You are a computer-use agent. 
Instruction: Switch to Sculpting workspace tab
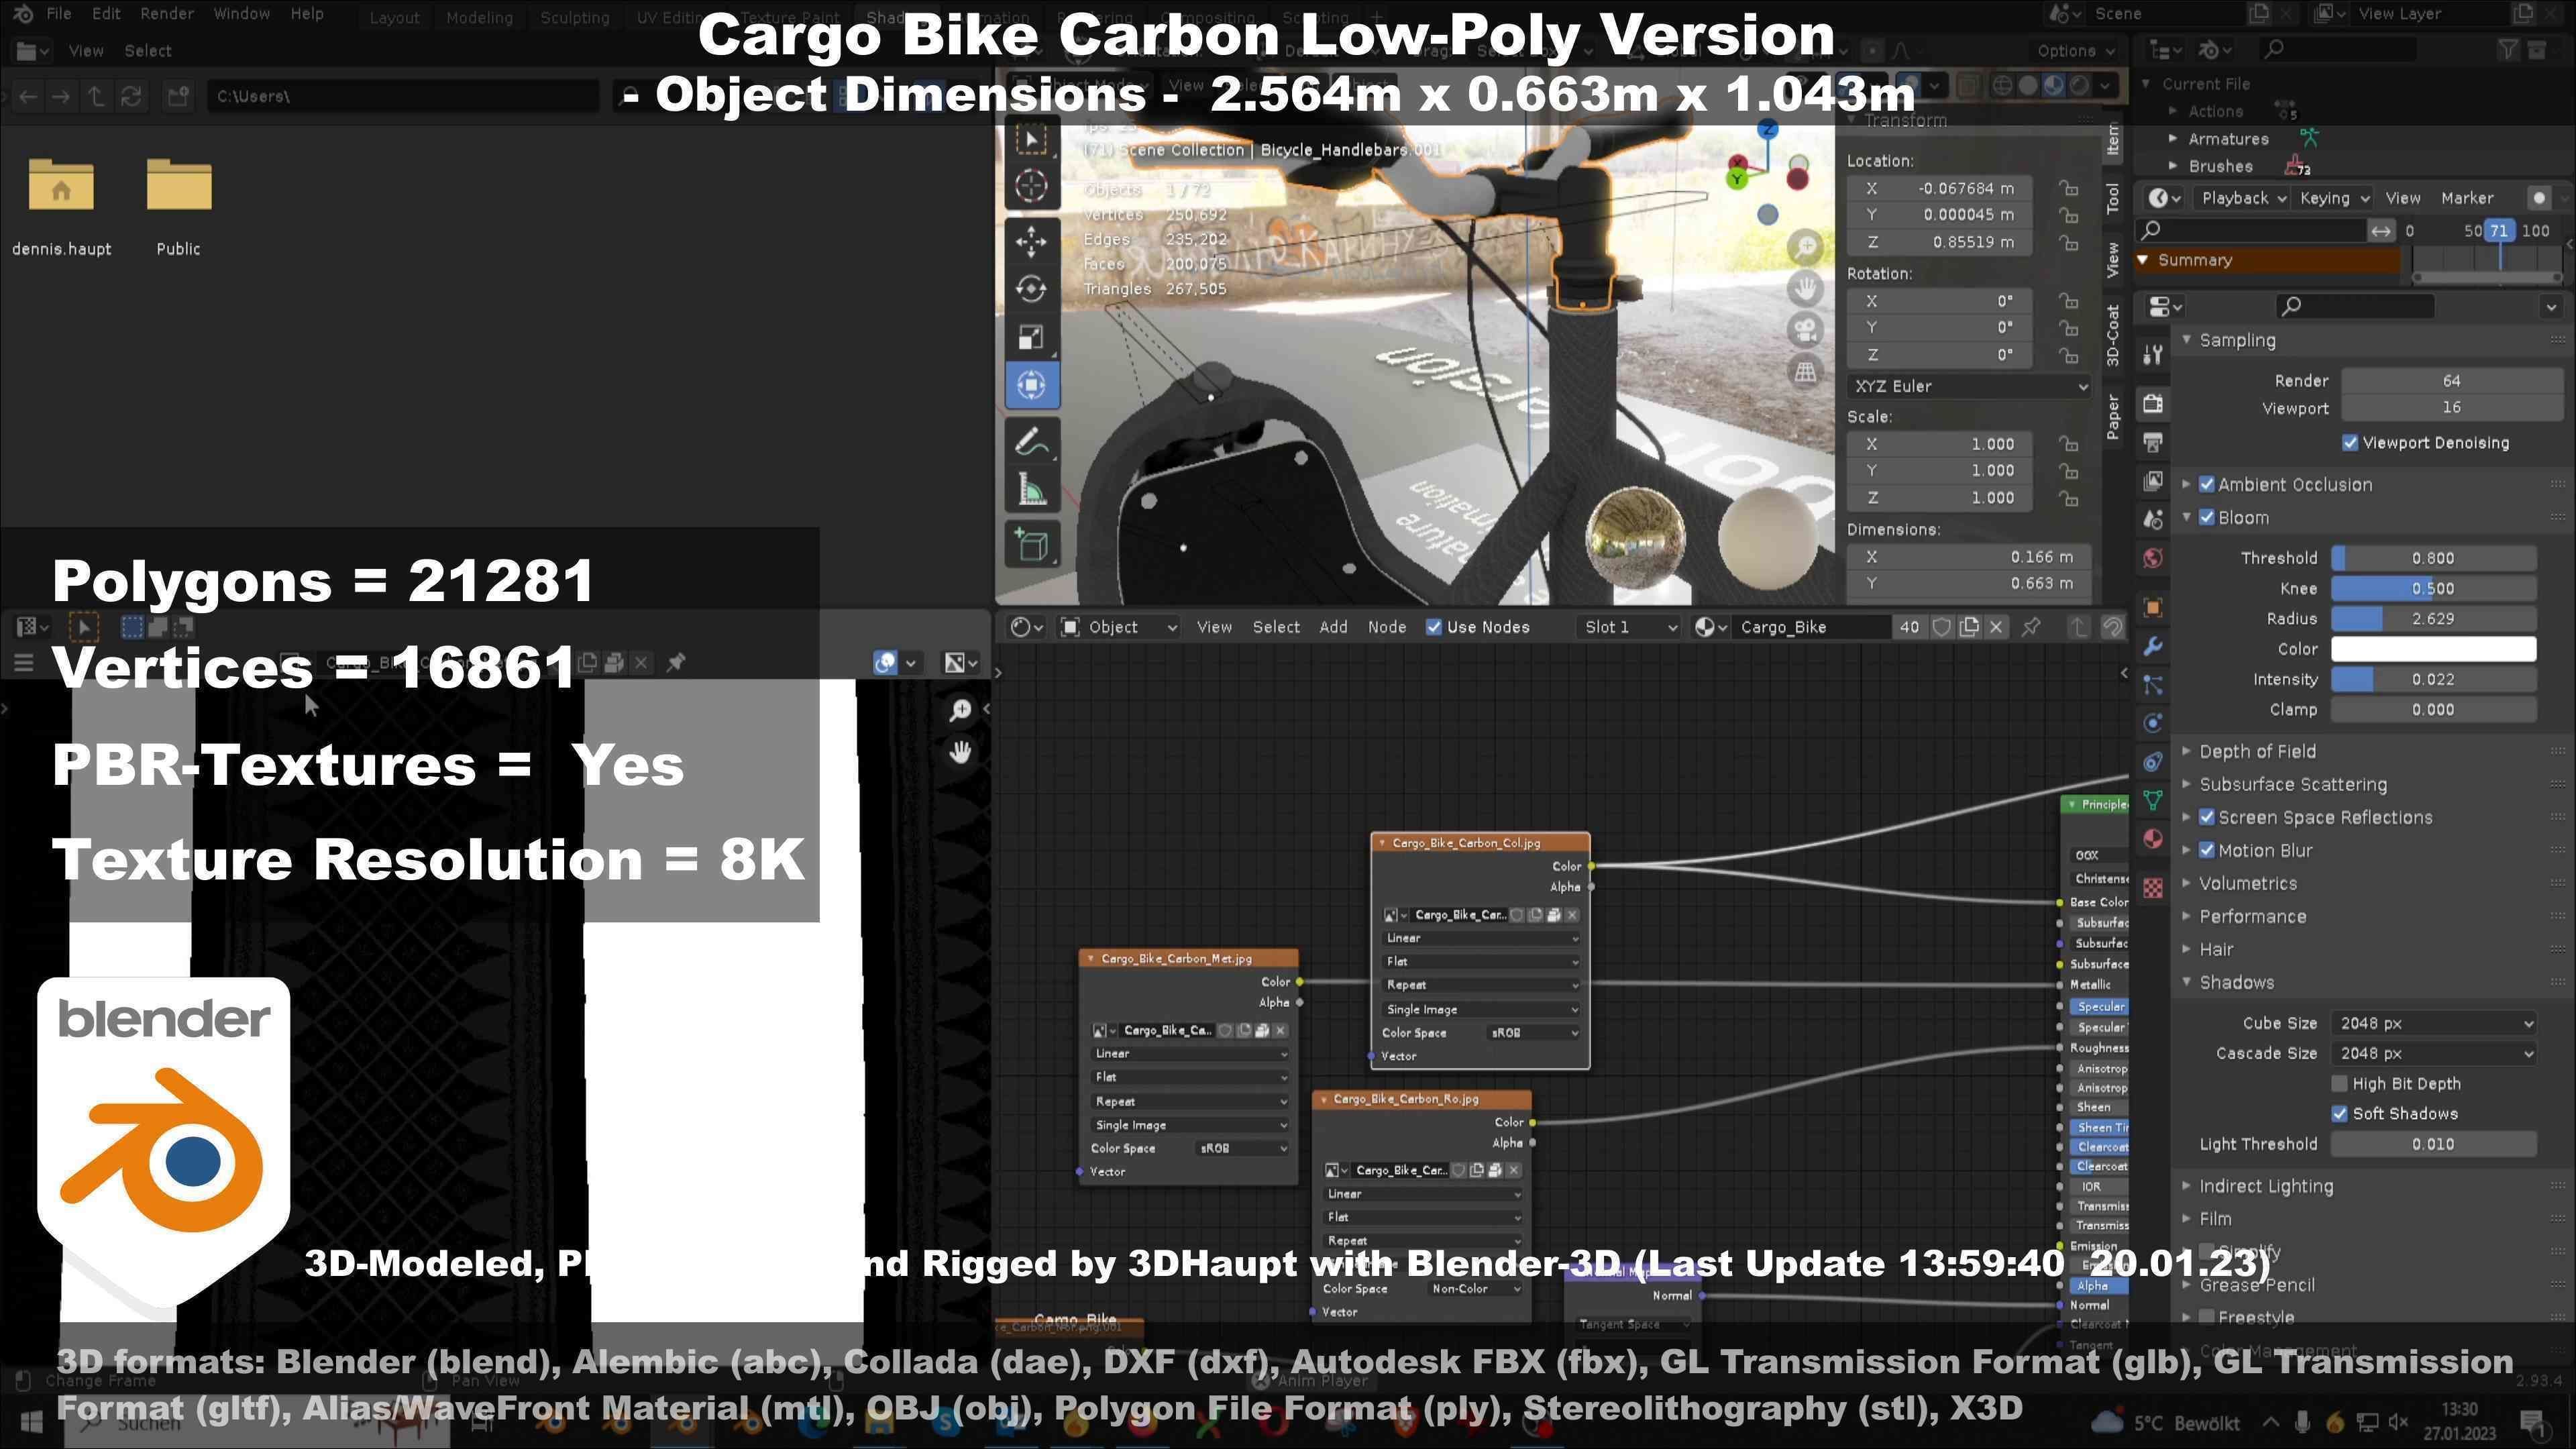(575, 17)
